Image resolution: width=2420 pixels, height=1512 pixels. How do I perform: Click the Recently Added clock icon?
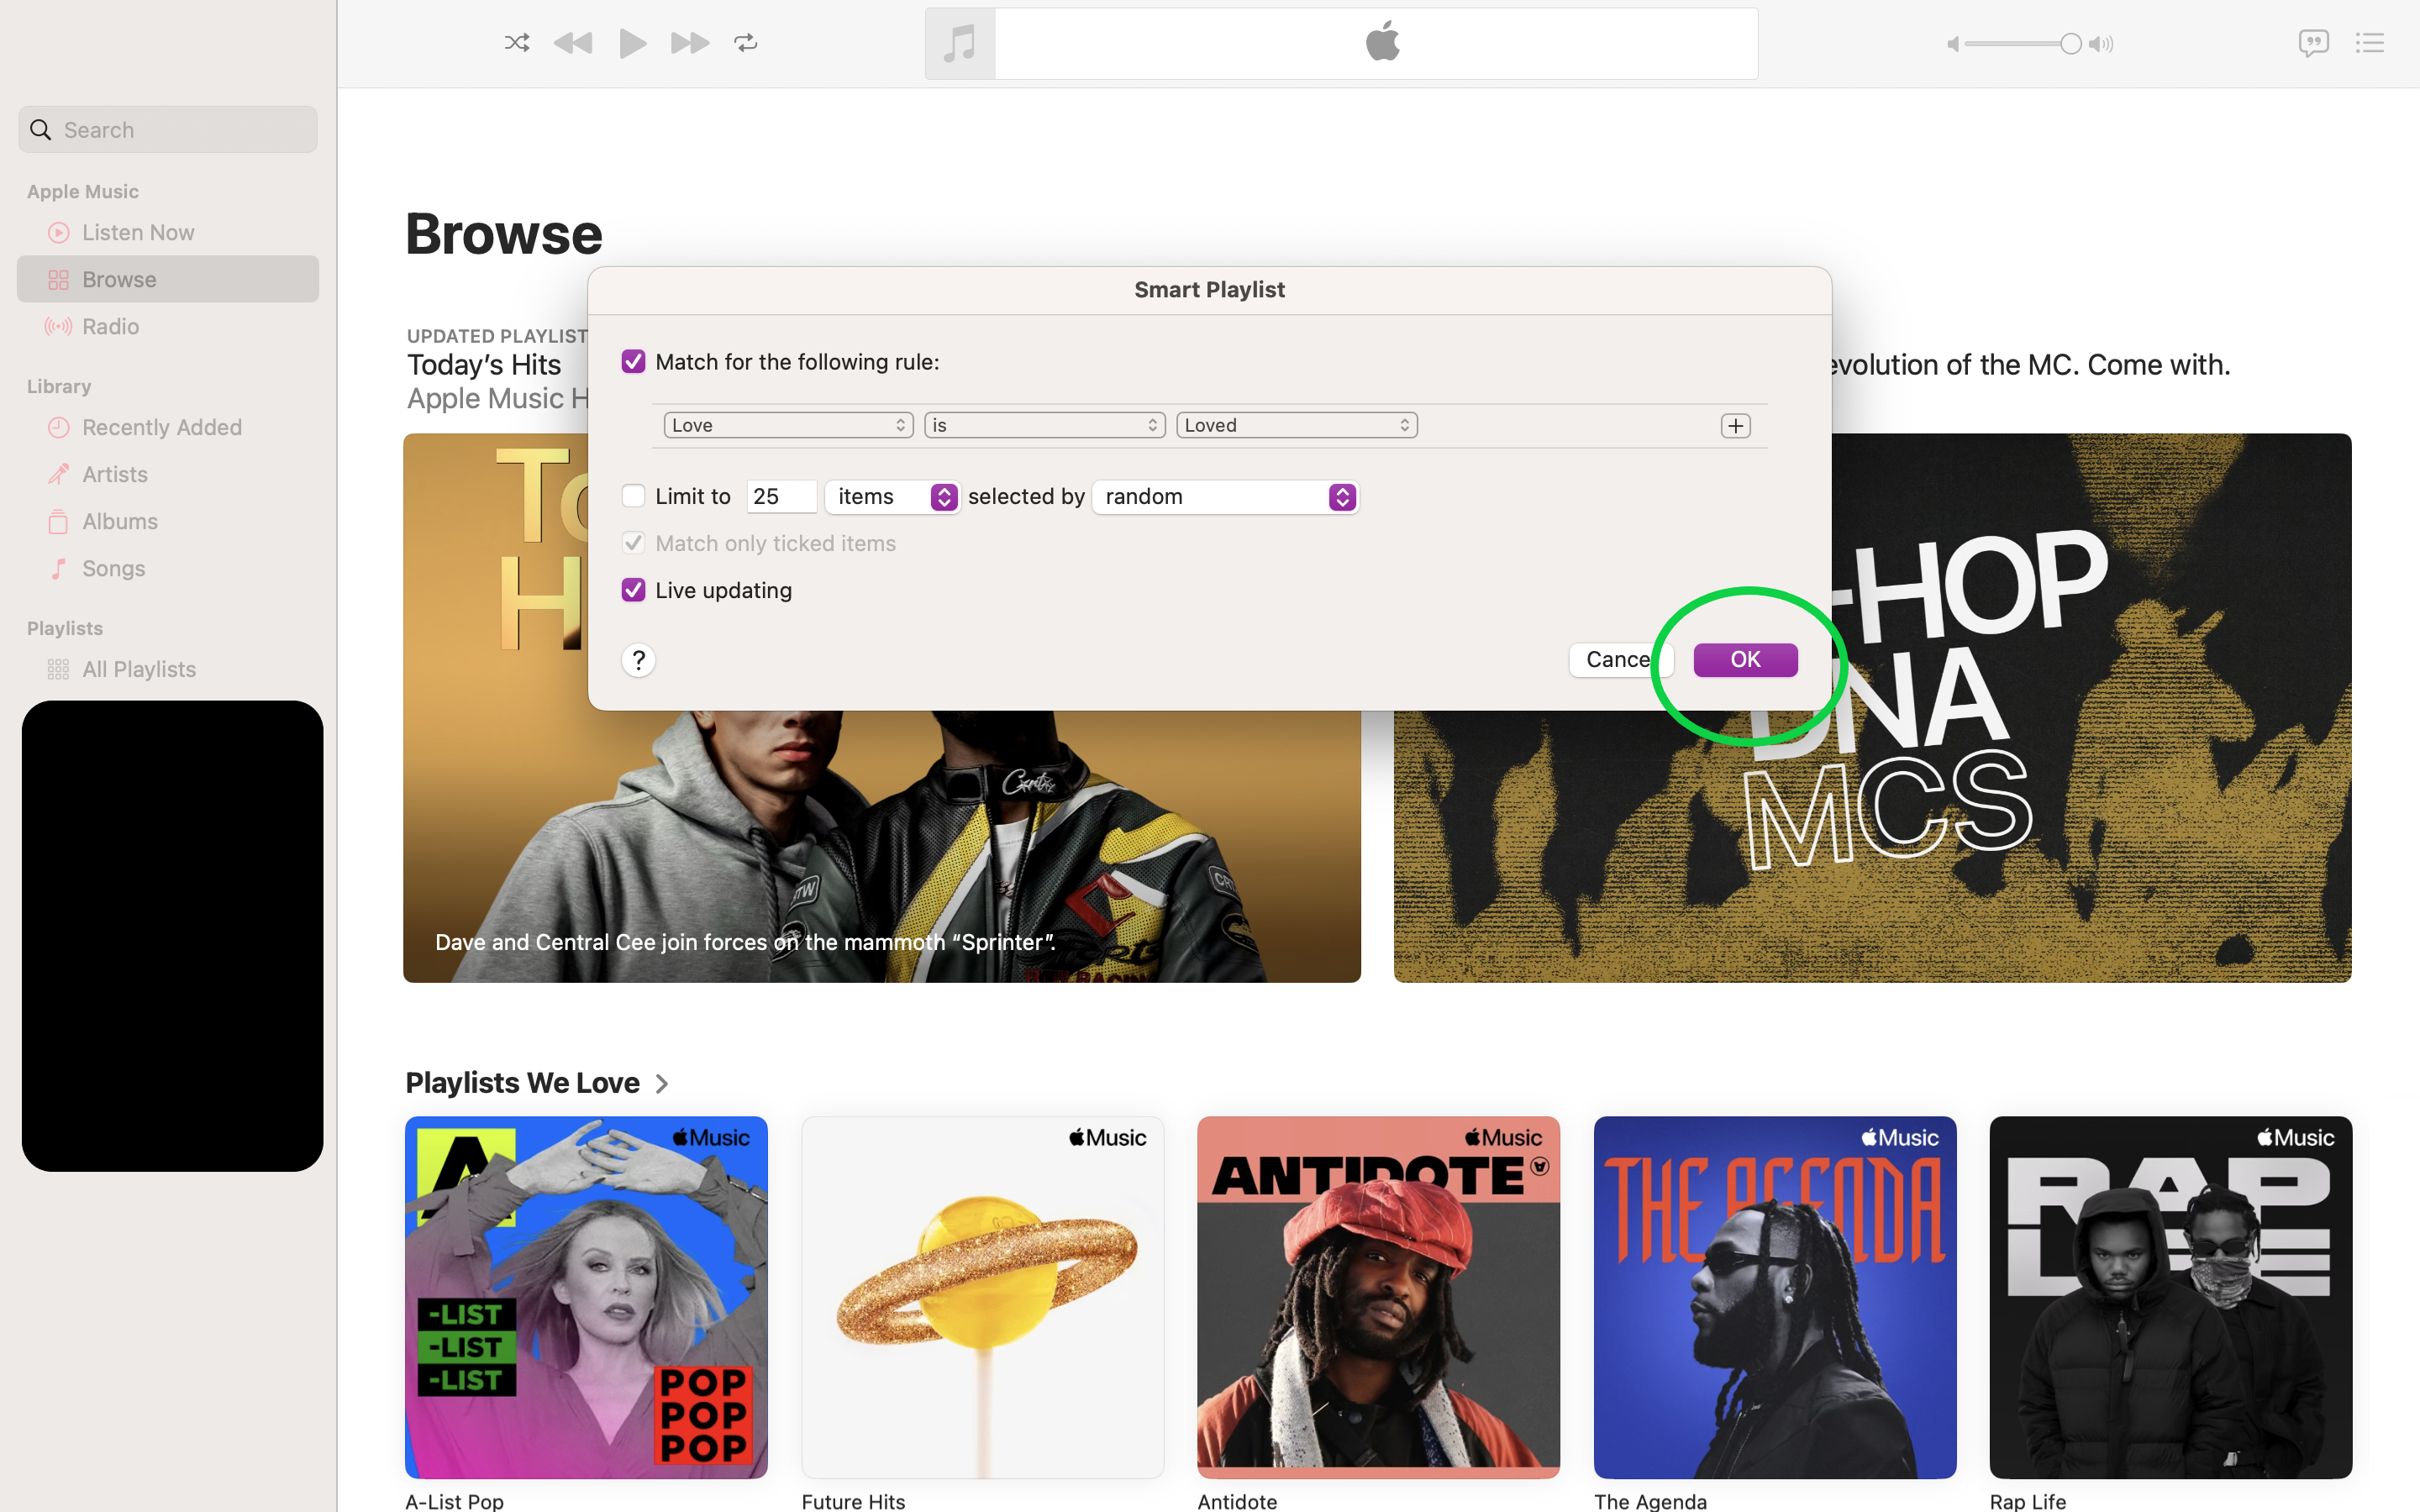(x=59, y=427)
